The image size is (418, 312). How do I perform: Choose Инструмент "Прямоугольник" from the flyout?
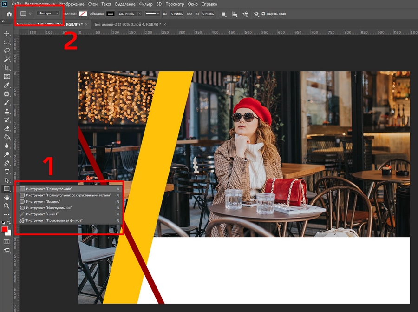[x=70, y=189]
